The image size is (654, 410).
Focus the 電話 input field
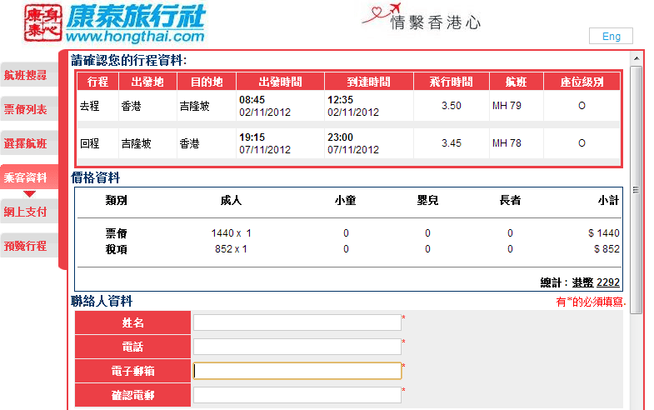[x=297, y=347]
